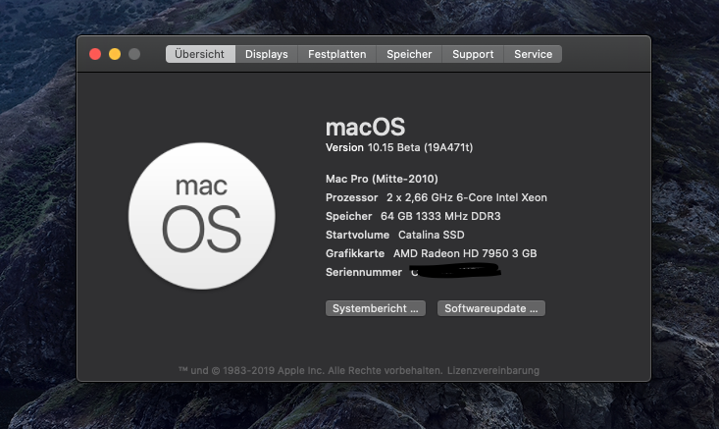Screen dimensions: 719x429
Task: Open the Lizenzvereinbarung link
Action: coord(493,370)
